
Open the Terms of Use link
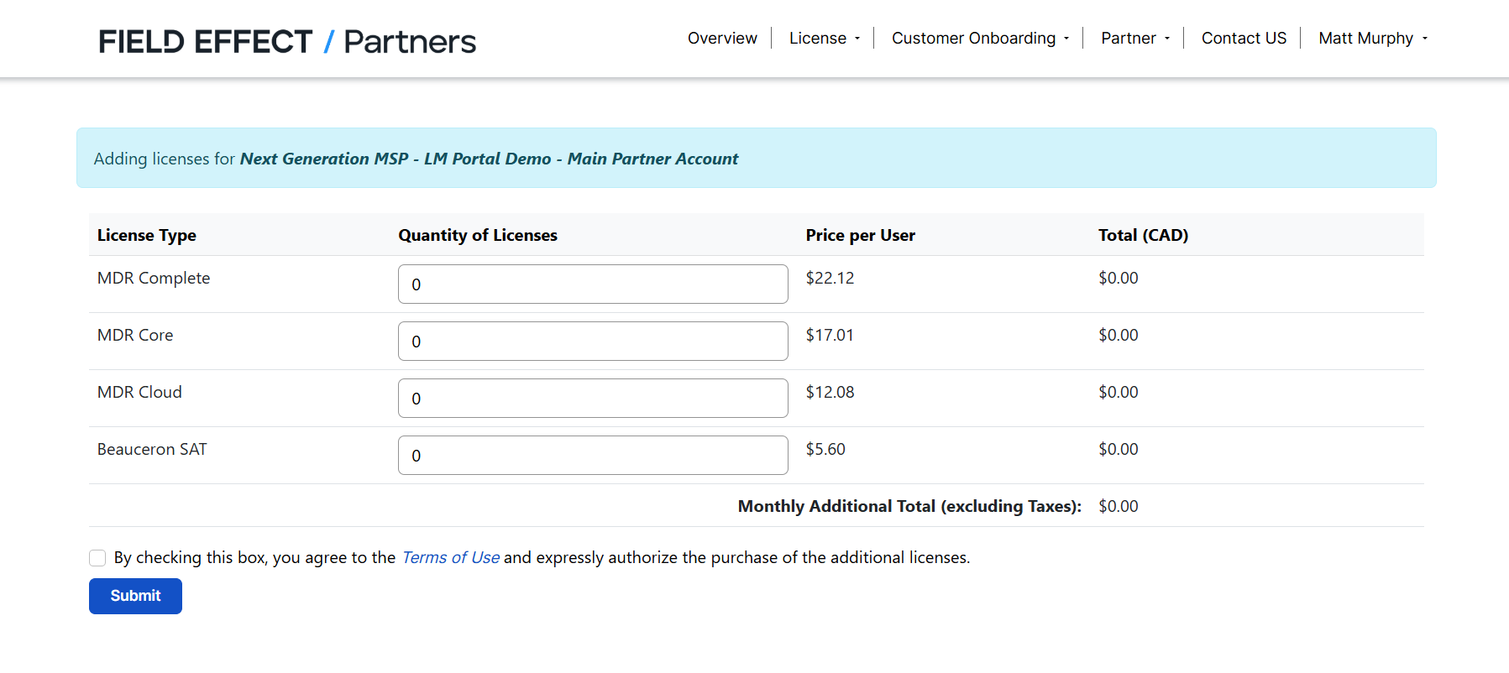[x=451, y=557]
